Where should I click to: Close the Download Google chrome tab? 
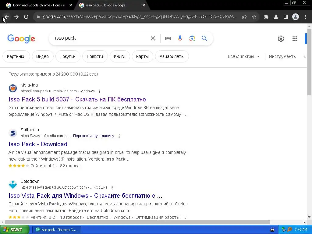click(x=71, y=5)
